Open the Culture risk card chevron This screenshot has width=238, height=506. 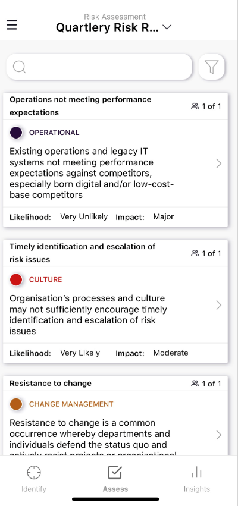click(x=219, y=305)
